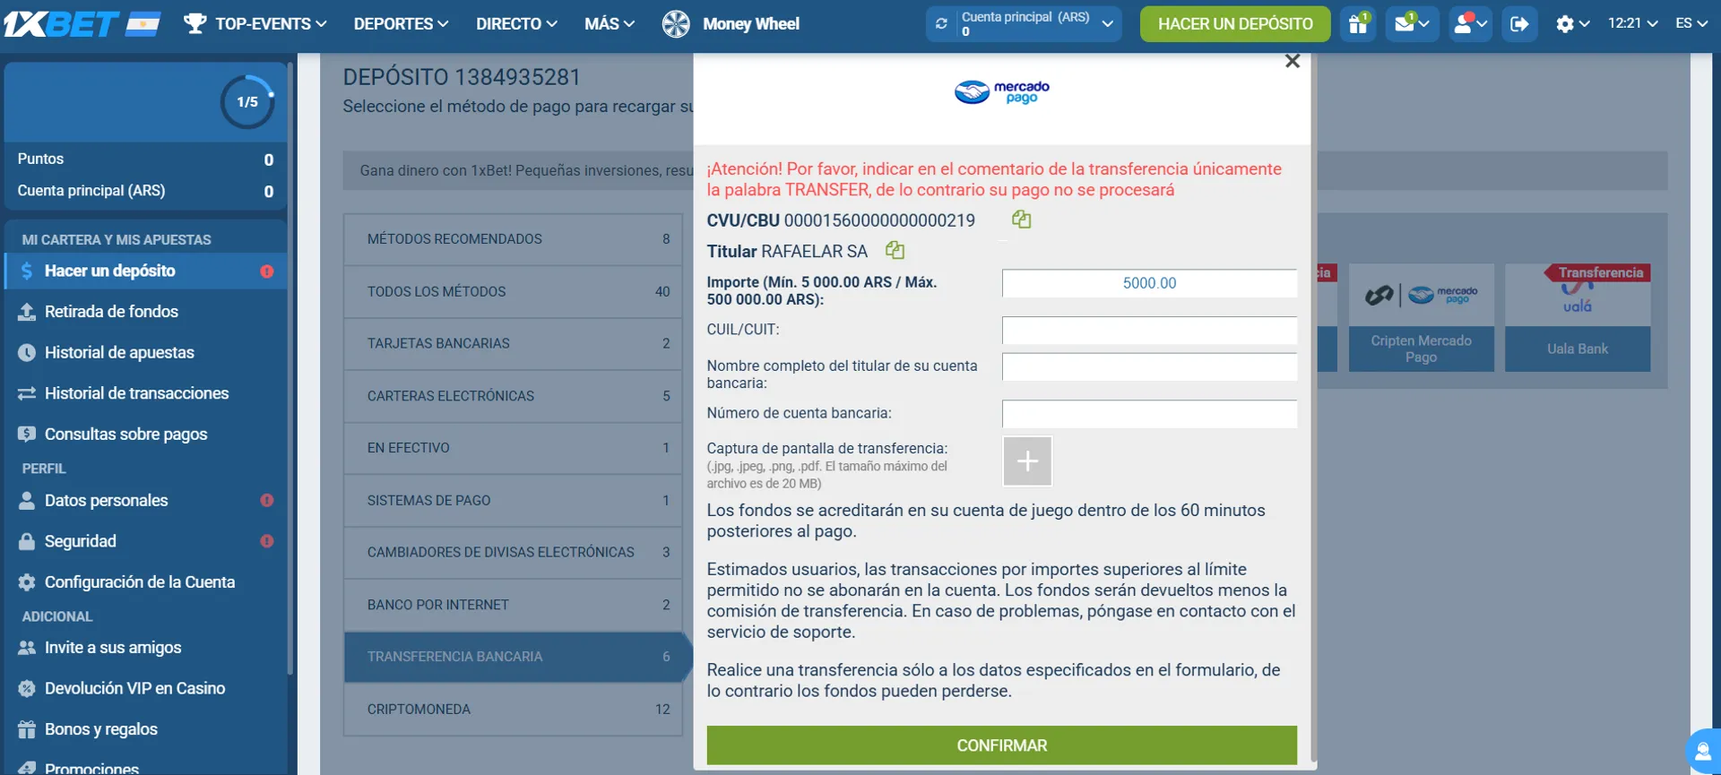The image size is (1721, 775).
Task: Add transfer screenshot with plus button
Action: [1027, 461]
